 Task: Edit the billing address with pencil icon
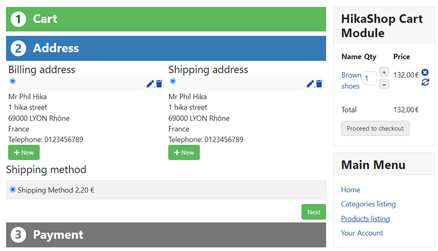[150, 83]
